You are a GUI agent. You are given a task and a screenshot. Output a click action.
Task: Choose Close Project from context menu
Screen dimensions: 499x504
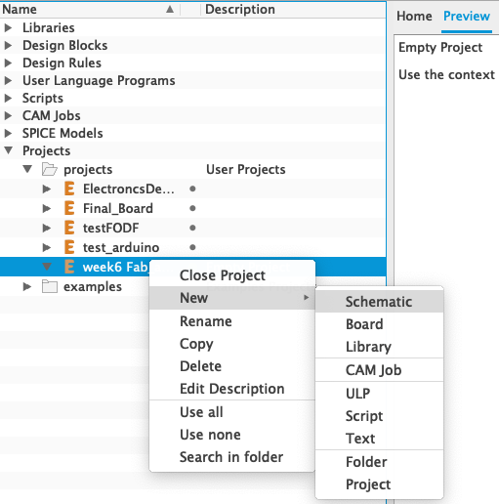click(x=232, y=275)
